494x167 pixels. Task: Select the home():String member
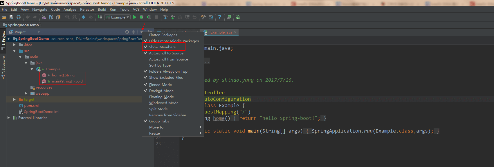pyautogui.click(x=63, y=75)
